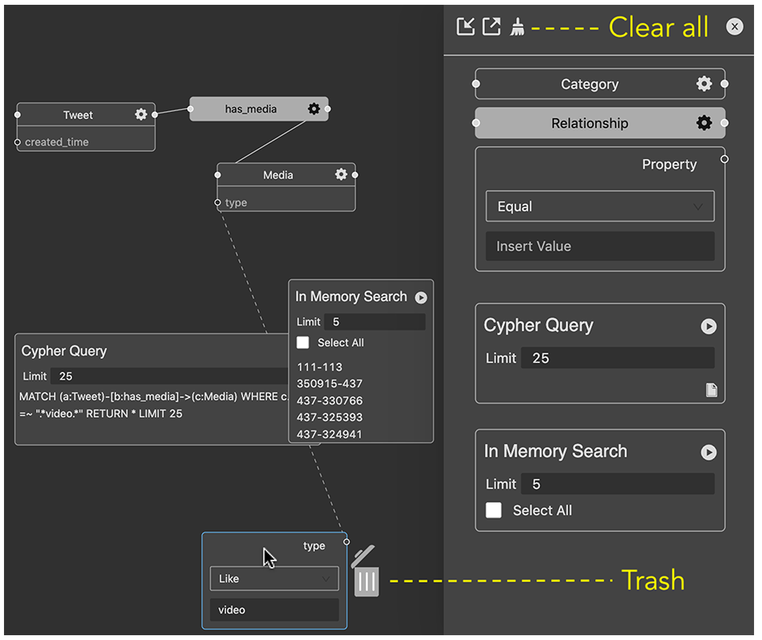Screen dimensions: 762x640
Task: Run the panel In Memory Search
Action: tap(708, 453)
